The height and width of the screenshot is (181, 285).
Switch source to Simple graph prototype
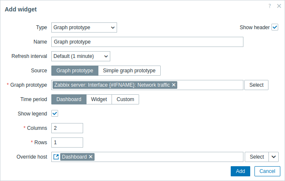point(129,71)
